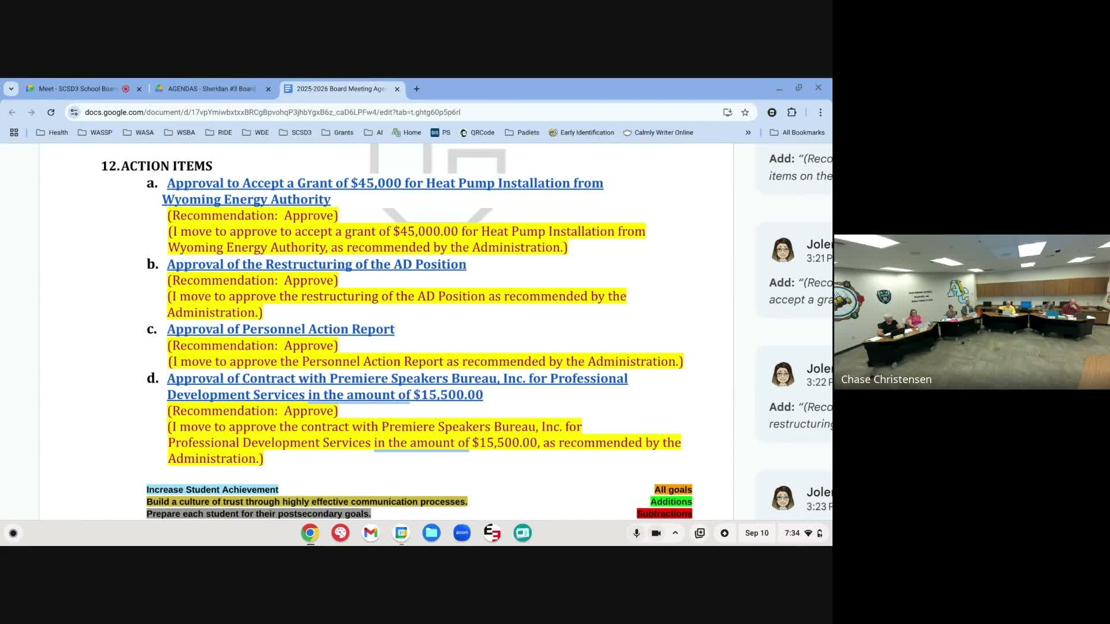Toggle camera control in shelf tray

[656, 533]
